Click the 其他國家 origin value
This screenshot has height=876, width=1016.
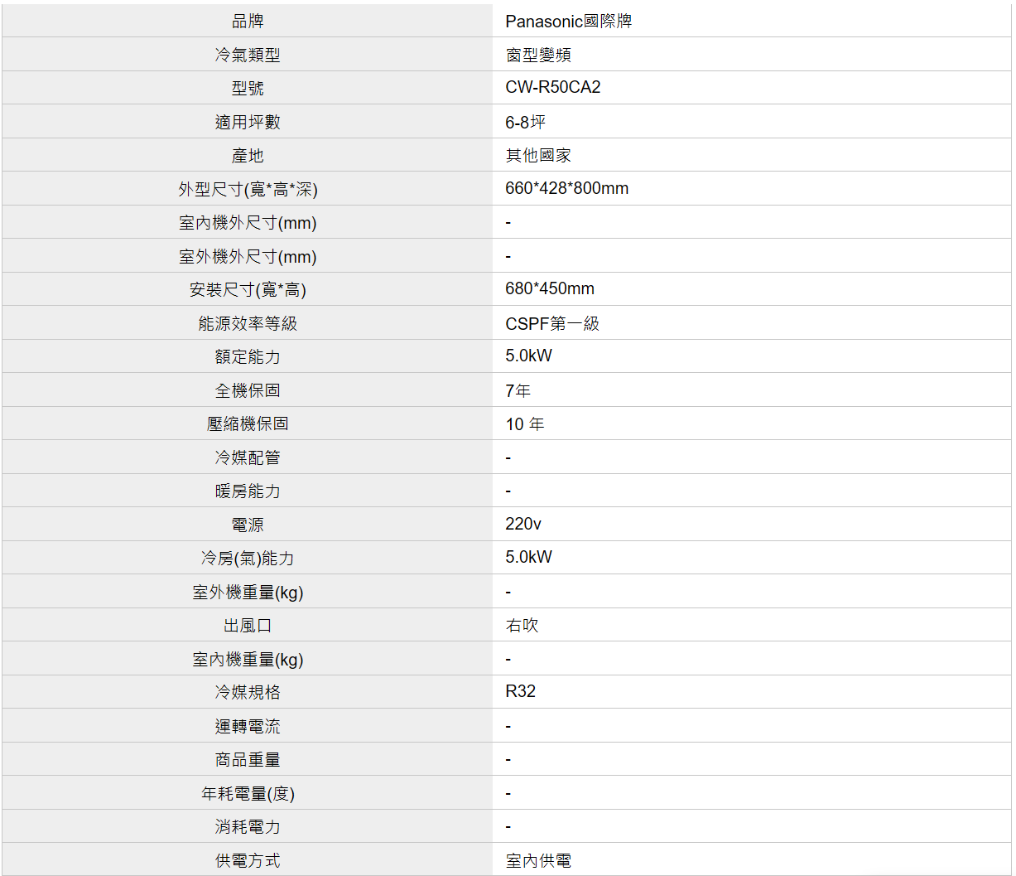pyautogui.click(x=538, y=156)
